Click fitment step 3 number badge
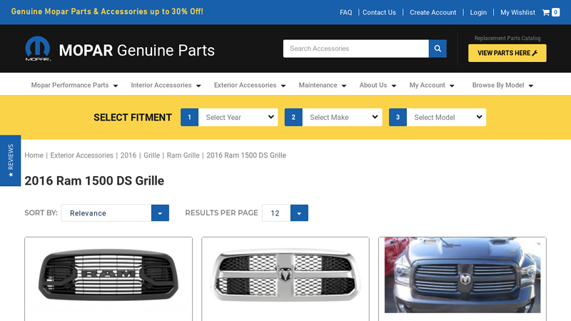Image resolution: width=571 pixels, height=321 pixels. [x=398, y=117]
